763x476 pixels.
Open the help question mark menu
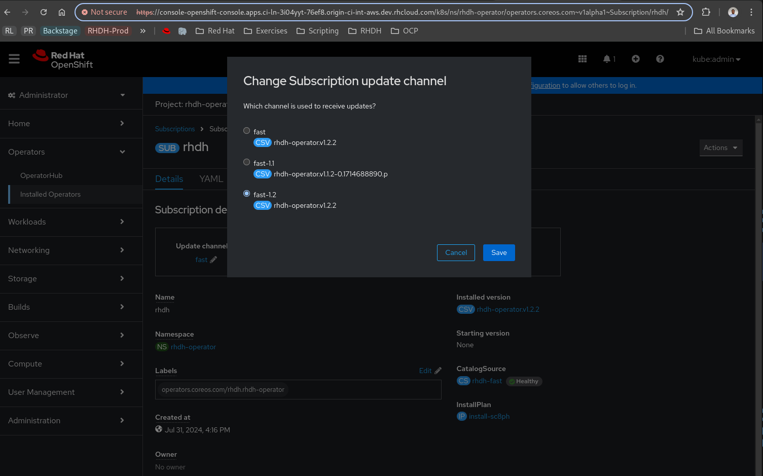pyautogui.click(x=660, y=59)
